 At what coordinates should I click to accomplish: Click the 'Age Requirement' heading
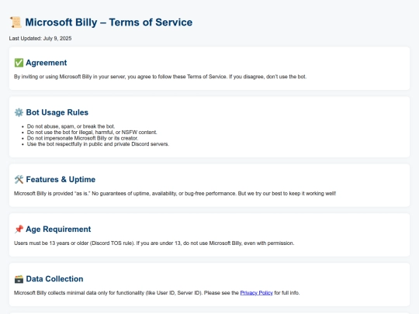(x=58, y=229)
